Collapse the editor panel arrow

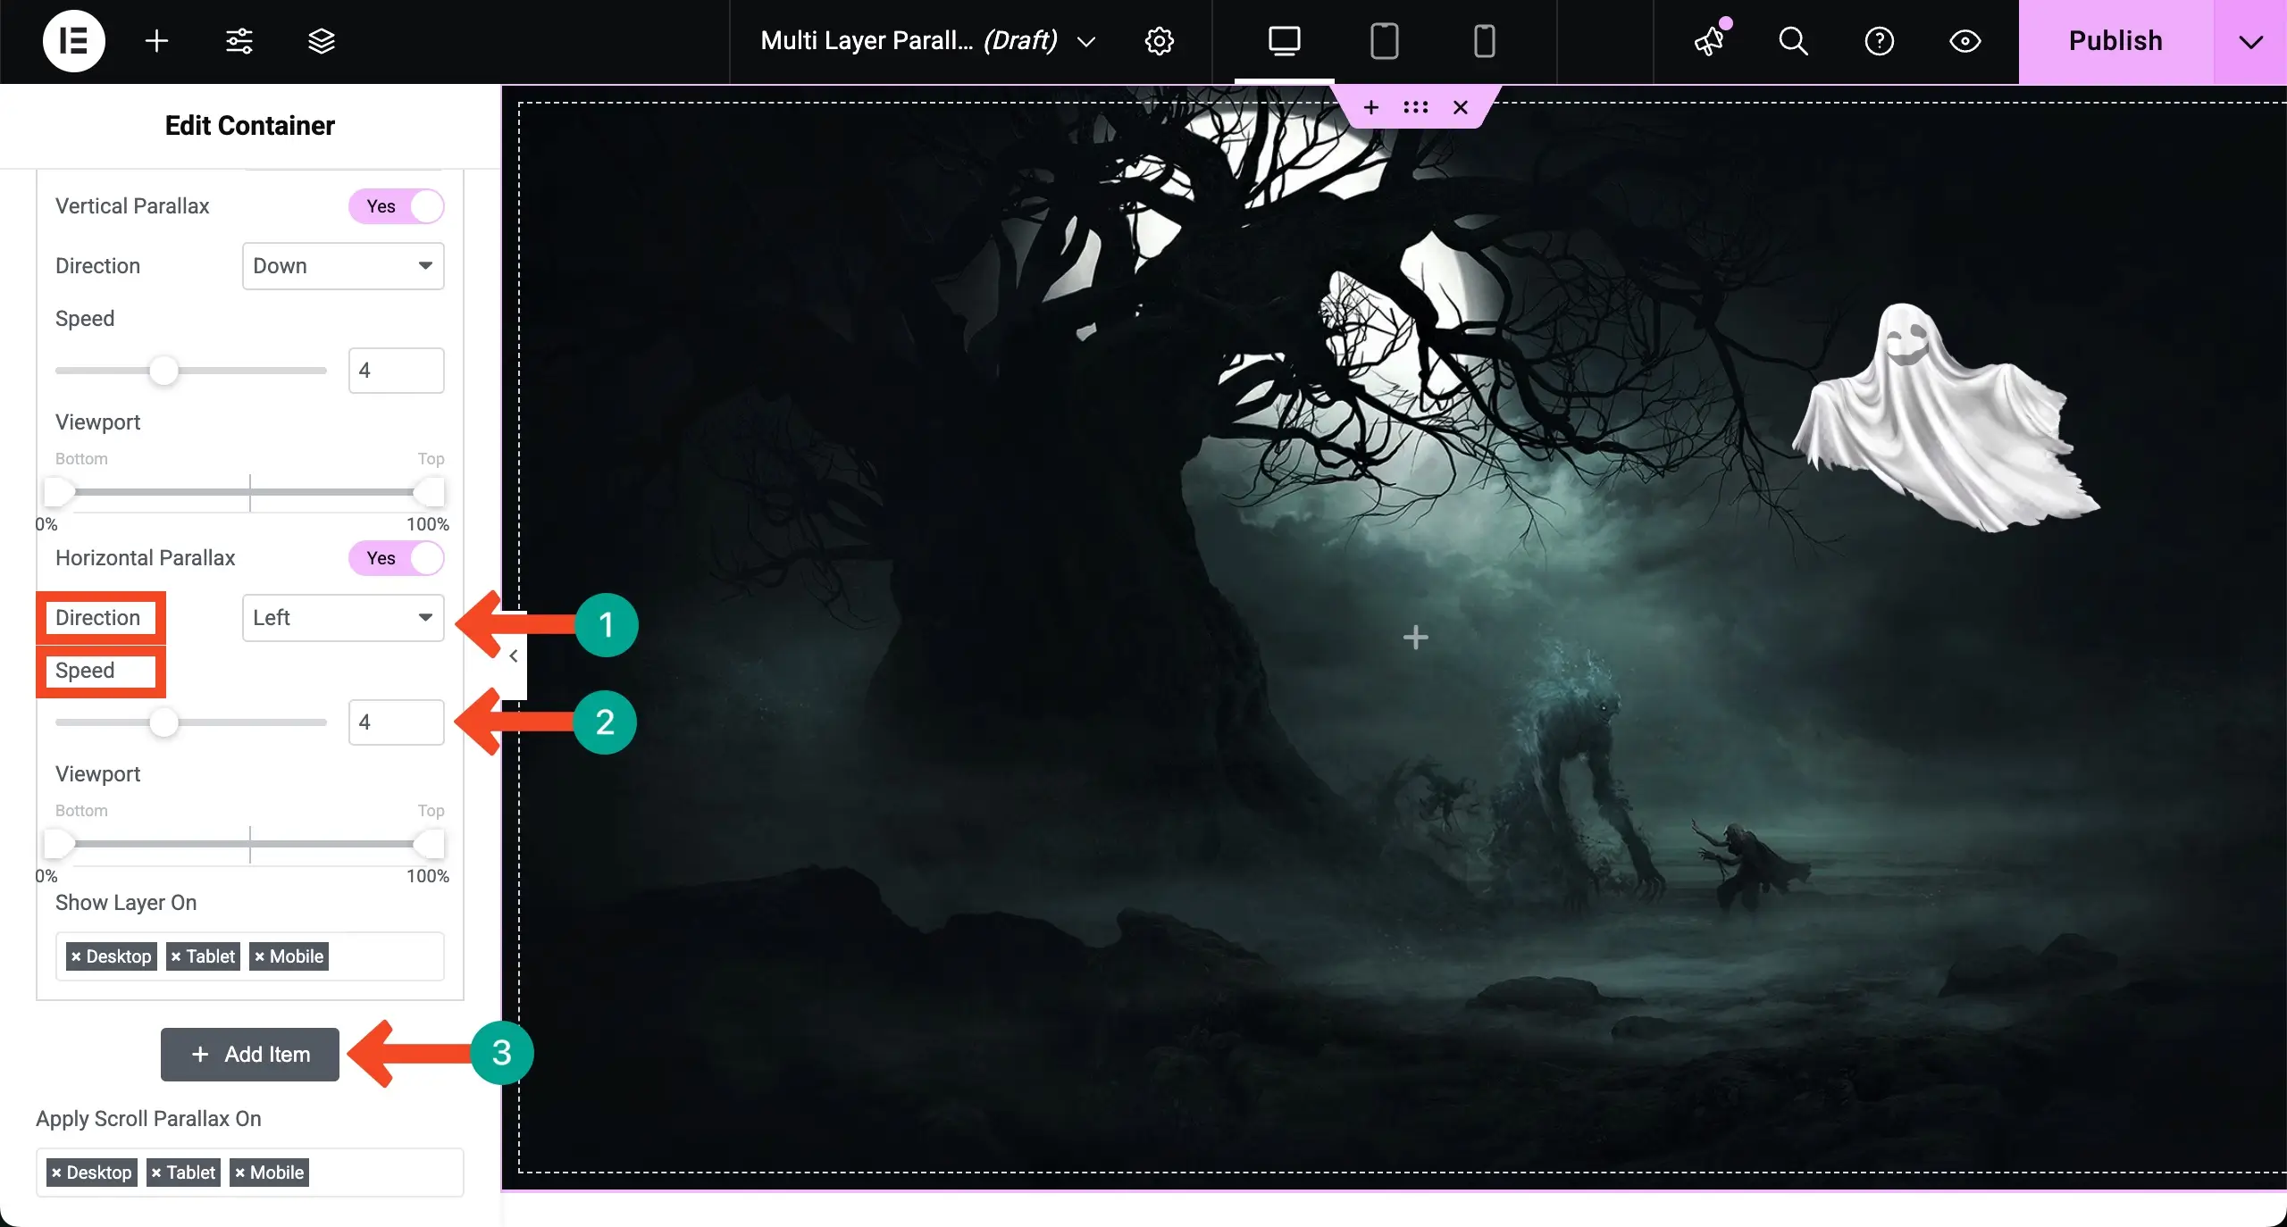pyautogui.click(x=514, y=655)
